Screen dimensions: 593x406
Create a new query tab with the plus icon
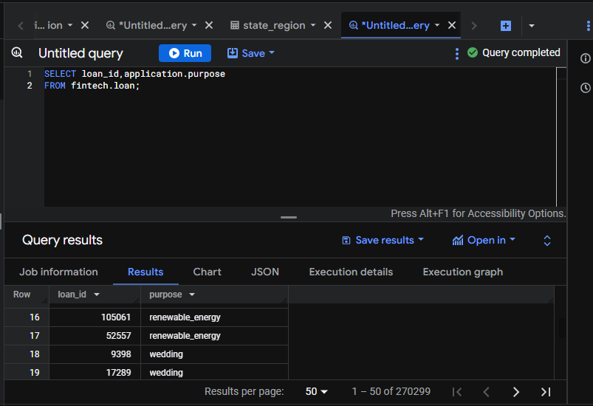(x=506, y=26)
